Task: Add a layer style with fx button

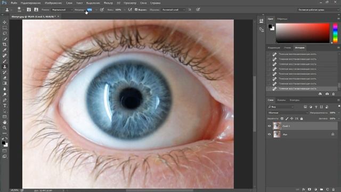Action: tap(304, 190)
